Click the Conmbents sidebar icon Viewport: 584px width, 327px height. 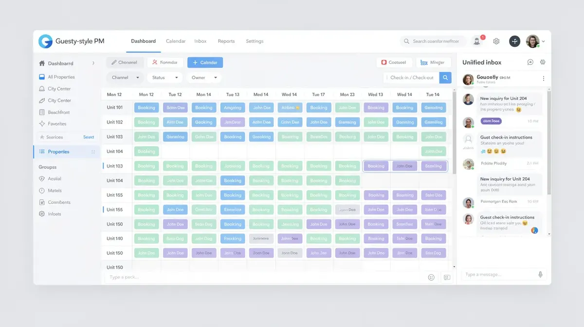pos(42,202)
